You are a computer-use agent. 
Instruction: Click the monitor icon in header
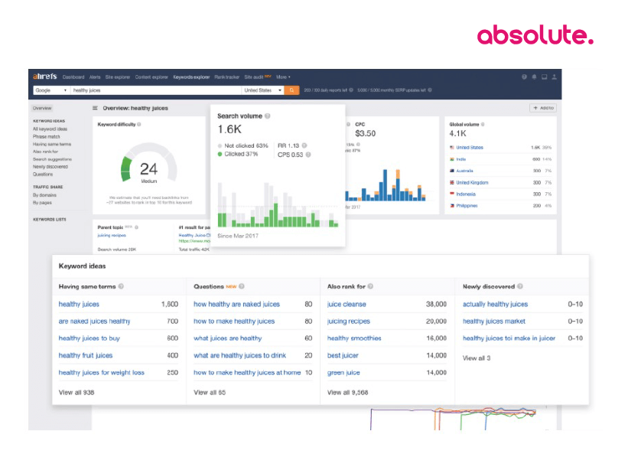544,77
